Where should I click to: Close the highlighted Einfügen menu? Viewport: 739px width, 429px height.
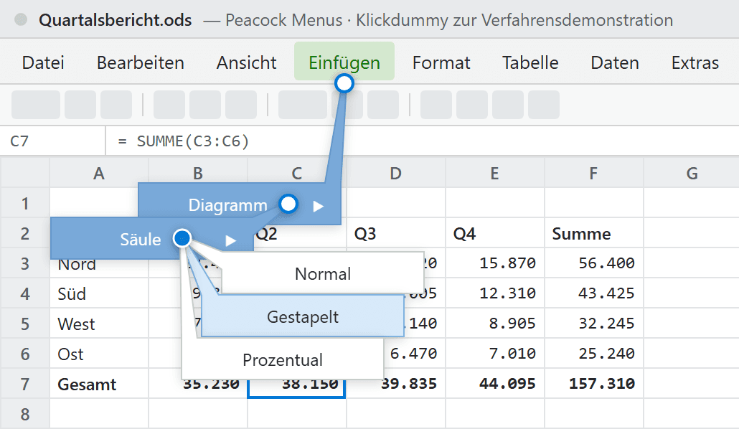pos(344,61)
